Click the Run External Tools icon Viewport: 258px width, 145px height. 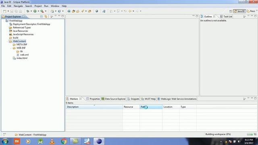tap(42, 11)
